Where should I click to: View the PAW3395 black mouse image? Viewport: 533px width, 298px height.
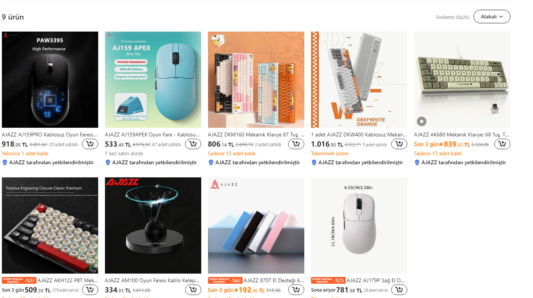pos(50,80)
